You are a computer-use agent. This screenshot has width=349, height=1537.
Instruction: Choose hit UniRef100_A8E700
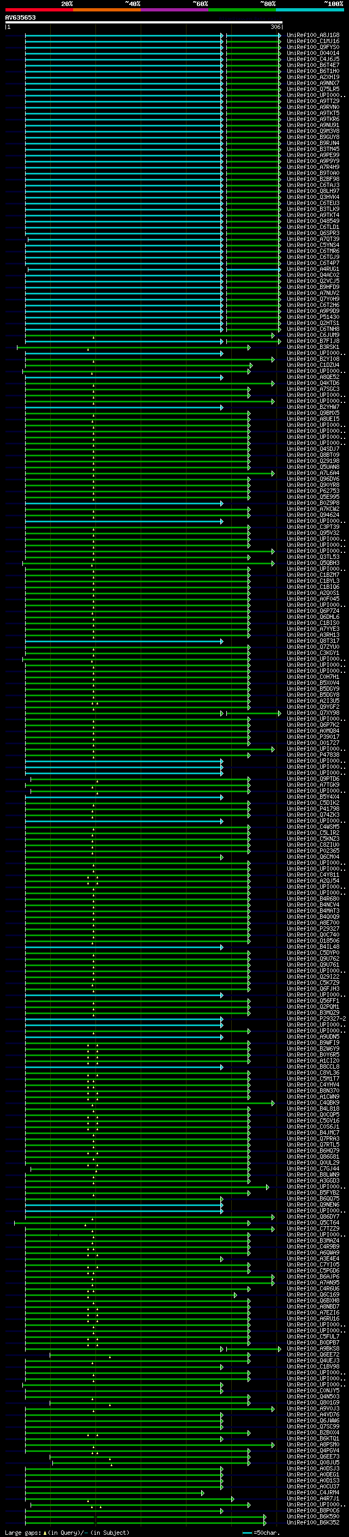click(313, 923)
